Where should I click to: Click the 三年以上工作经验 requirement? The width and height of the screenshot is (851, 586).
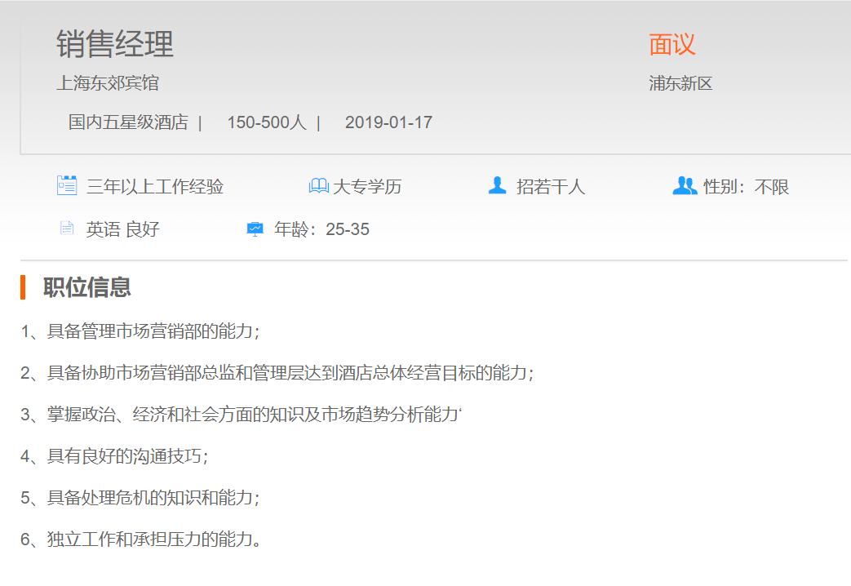pos(155,187)
